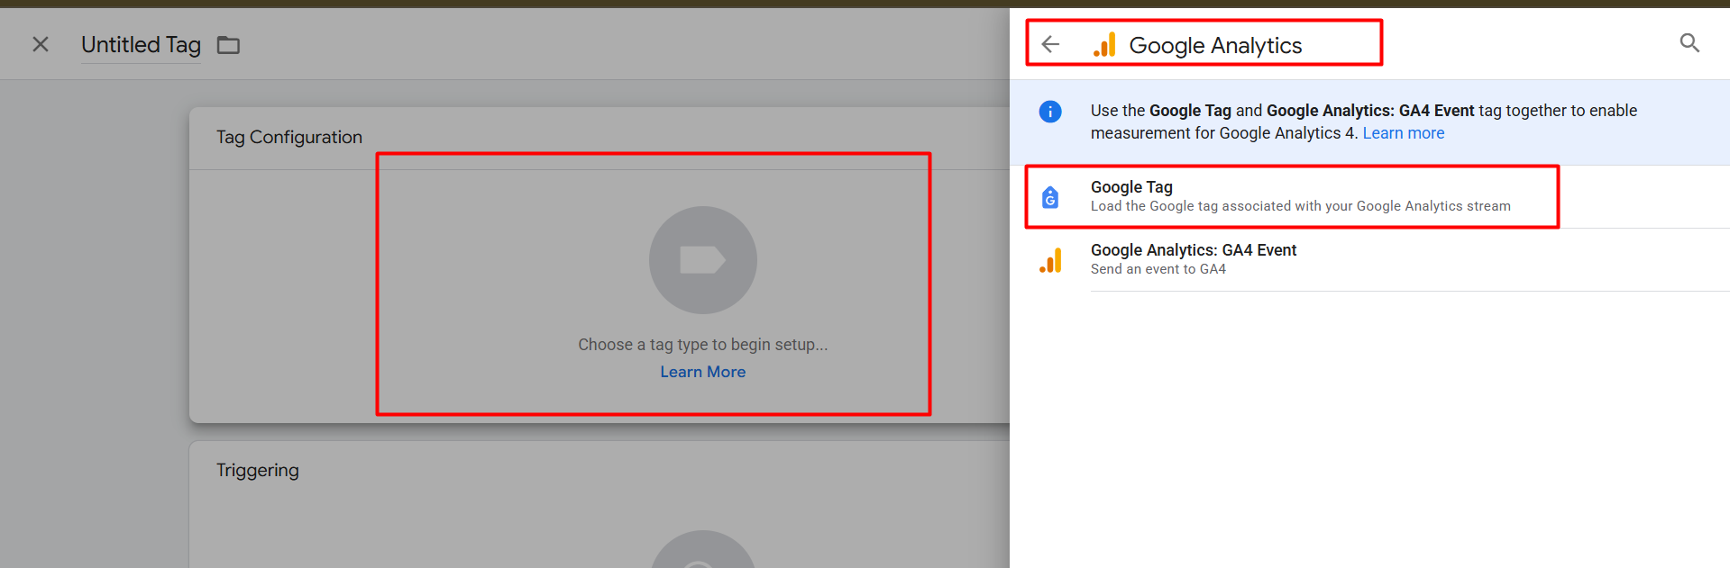1730x568 pixels.
Task: Click 'Choose a tag type to begin setup' text
Action: (702, 345)
